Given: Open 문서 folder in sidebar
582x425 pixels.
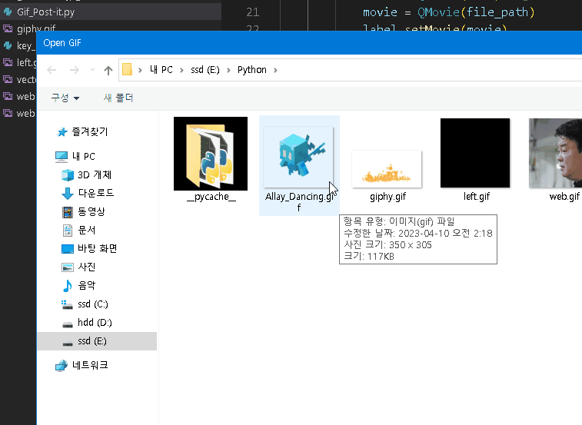Looking at the screenshot, I should (78, 230).
